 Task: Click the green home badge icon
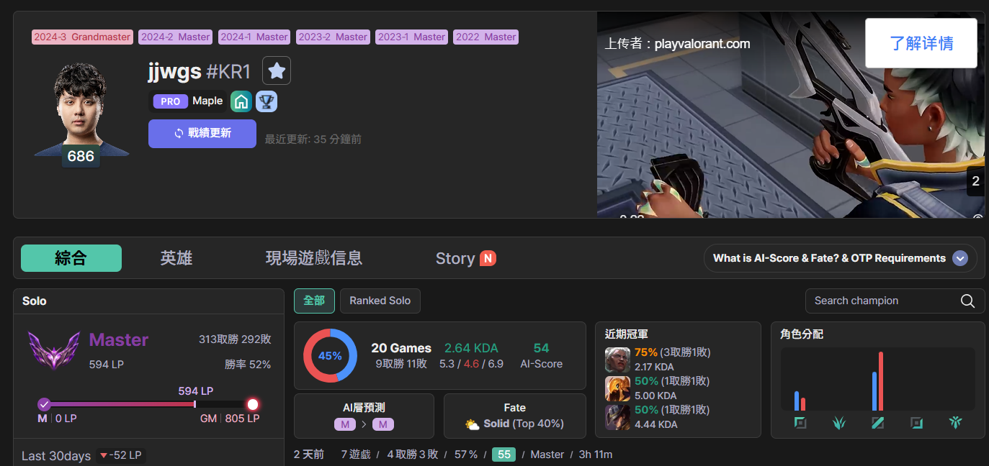click(241, 101)
